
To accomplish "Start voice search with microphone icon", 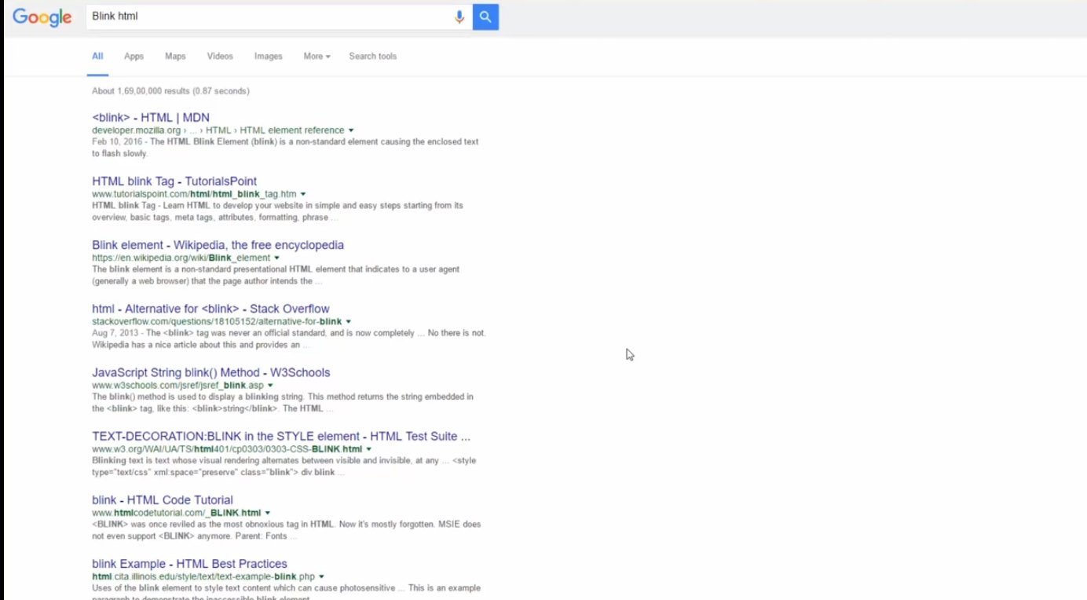I will click(x=459, y=16).
